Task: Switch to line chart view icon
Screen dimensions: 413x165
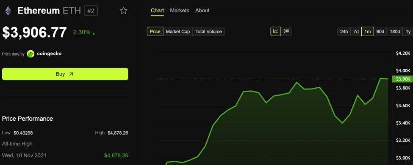Action: pyautogui.click(x=275, y=31)
